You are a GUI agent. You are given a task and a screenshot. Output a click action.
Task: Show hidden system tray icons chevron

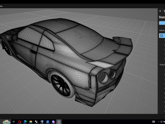click(158, 122)
